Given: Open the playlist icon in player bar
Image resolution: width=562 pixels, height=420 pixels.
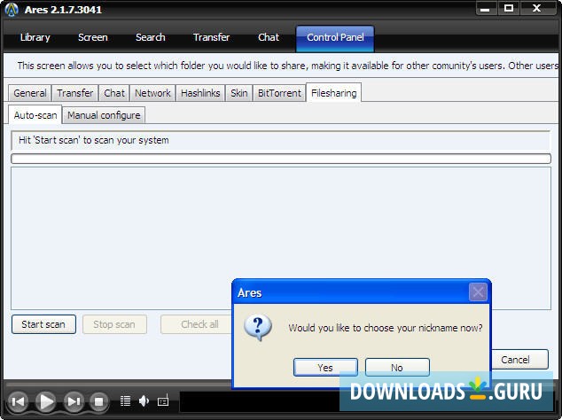Looking at the screenshot, I should 125,401.
